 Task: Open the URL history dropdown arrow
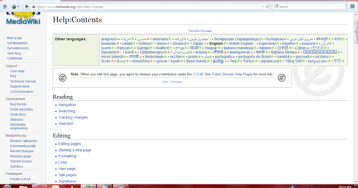click(x=263, y=7)
